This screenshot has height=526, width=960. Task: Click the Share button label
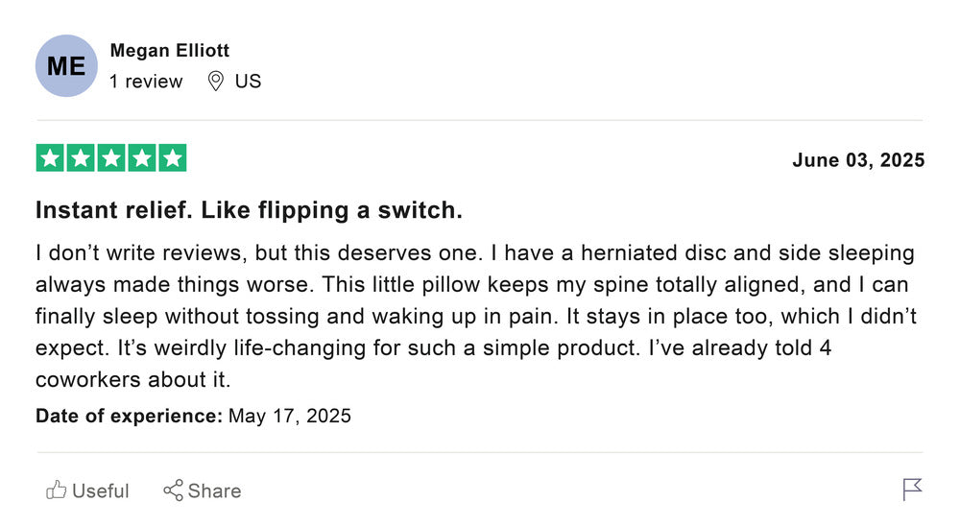click(214, 491)
